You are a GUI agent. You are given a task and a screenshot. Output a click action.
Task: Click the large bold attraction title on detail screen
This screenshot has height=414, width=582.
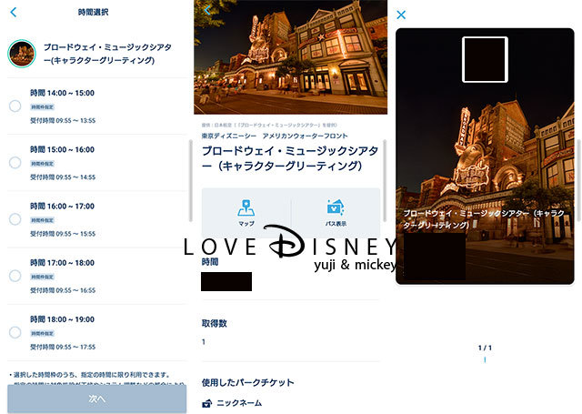[290, 158]
